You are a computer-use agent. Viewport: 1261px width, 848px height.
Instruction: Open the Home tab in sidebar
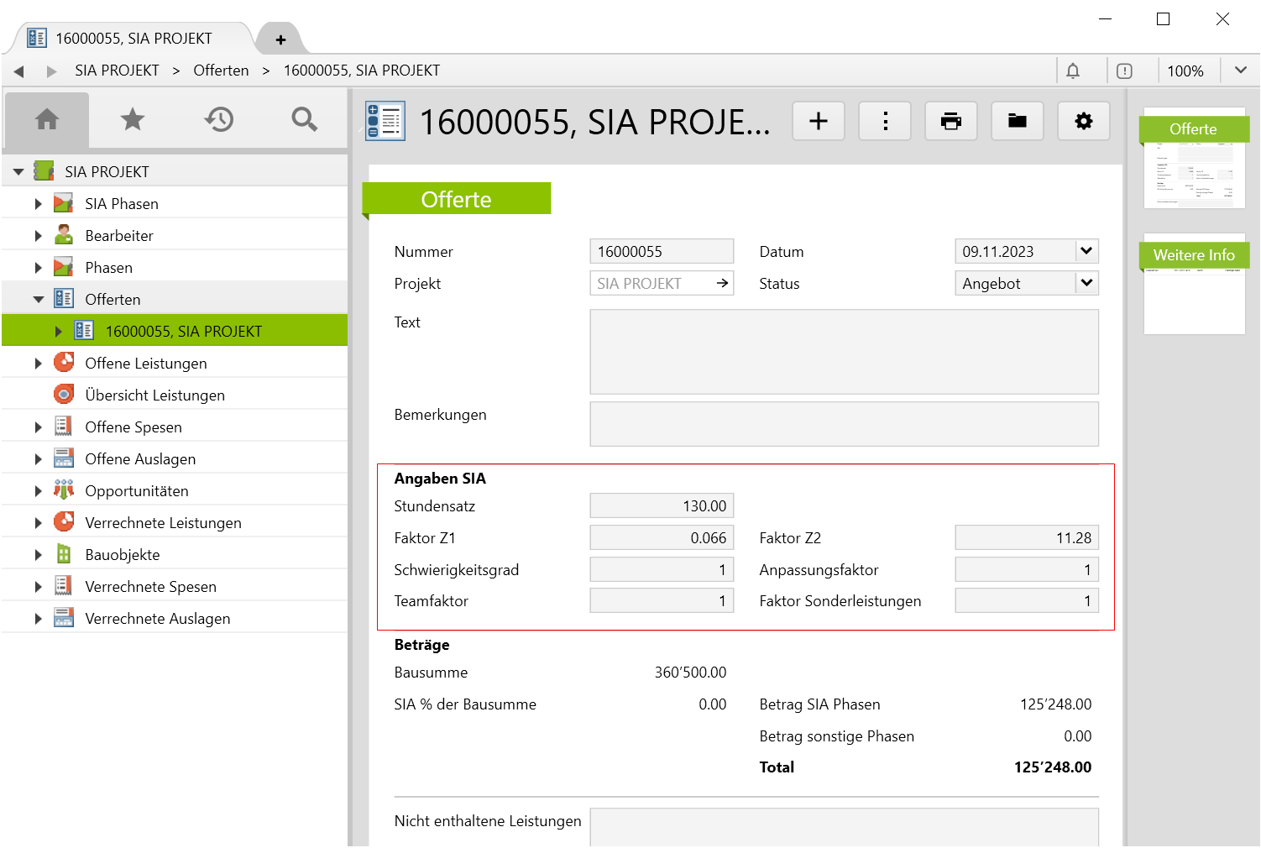click(x=47, y=120)
